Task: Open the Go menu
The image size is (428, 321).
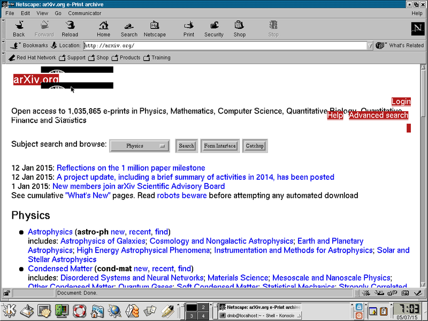Action: (58, 13)
